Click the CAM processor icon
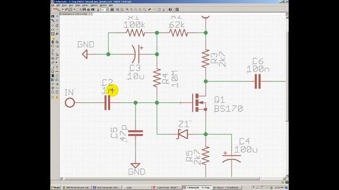This screenshot has height=190, width=339. (93, 9)
